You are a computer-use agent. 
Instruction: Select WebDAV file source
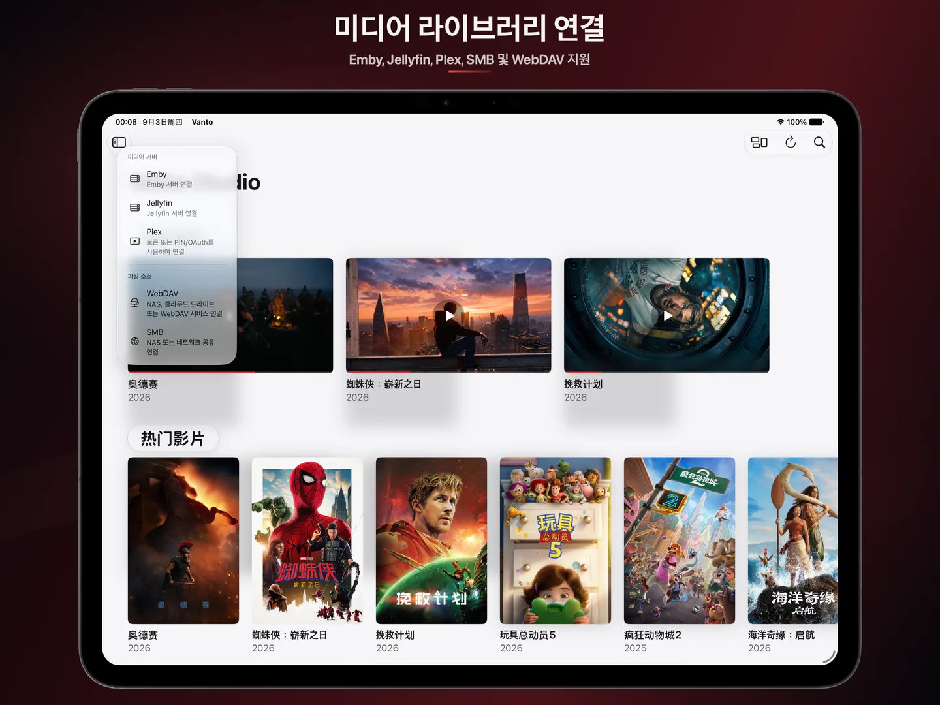tap(177, 304)
